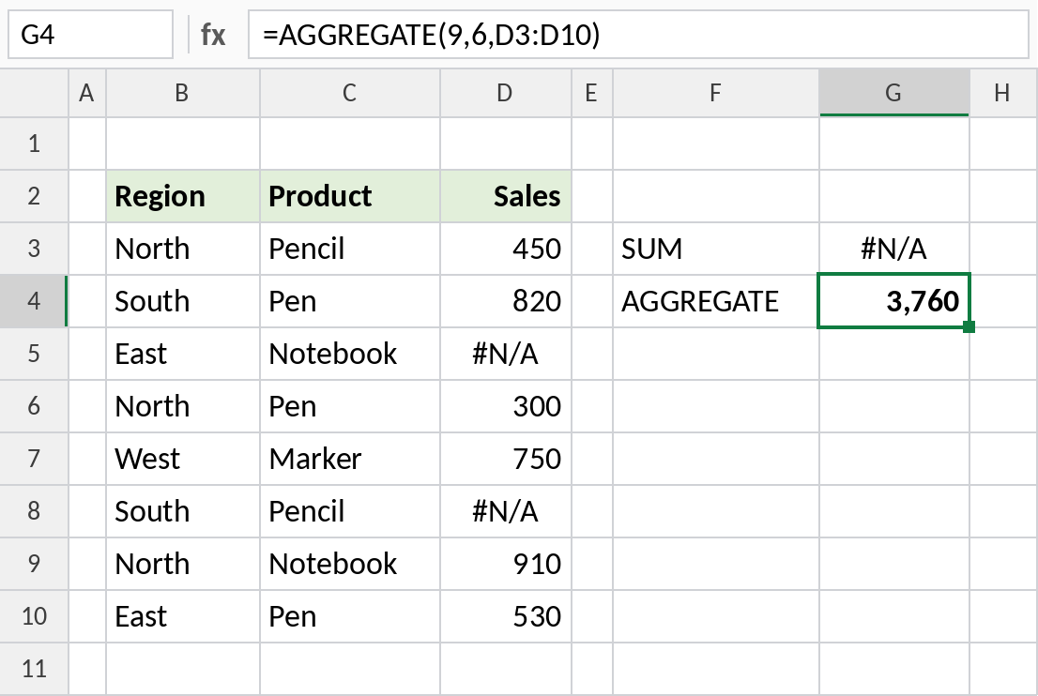This screenshot has height=696, width=1038.
Task: Click the North cell in row 3
Action: 183,249
